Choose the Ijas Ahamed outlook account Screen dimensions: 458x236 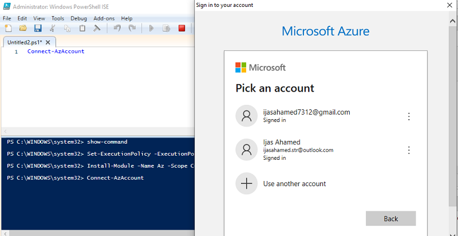tap(325, 150)
